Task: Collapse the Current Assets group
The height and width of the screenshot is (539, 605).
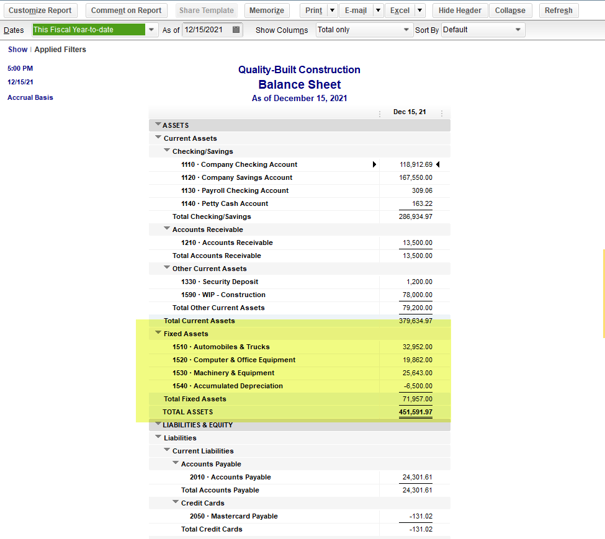Action: point(158,137)
